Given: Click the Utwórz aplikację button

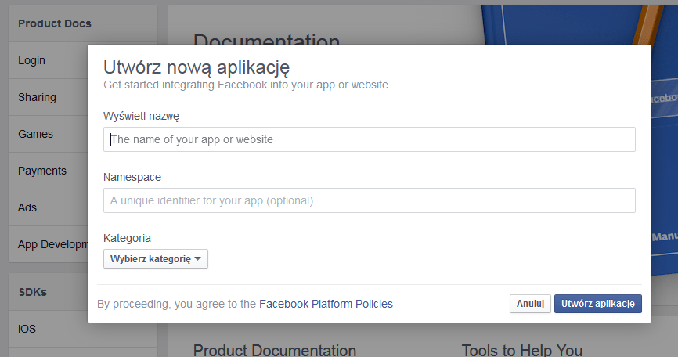Looking at the screenshot, I should point(598,304).
